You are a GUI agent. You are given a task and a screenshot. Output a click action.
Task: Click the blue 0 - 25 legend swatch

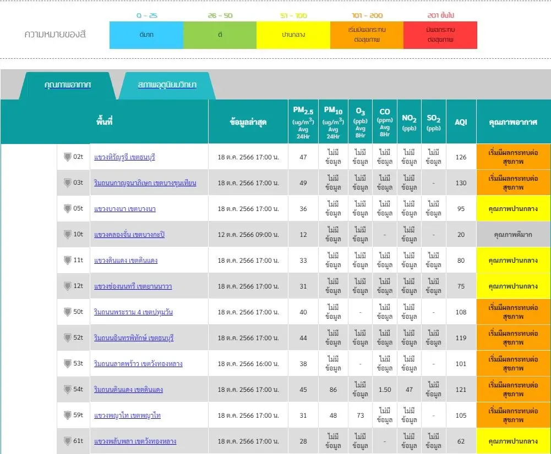pos(146,35)
